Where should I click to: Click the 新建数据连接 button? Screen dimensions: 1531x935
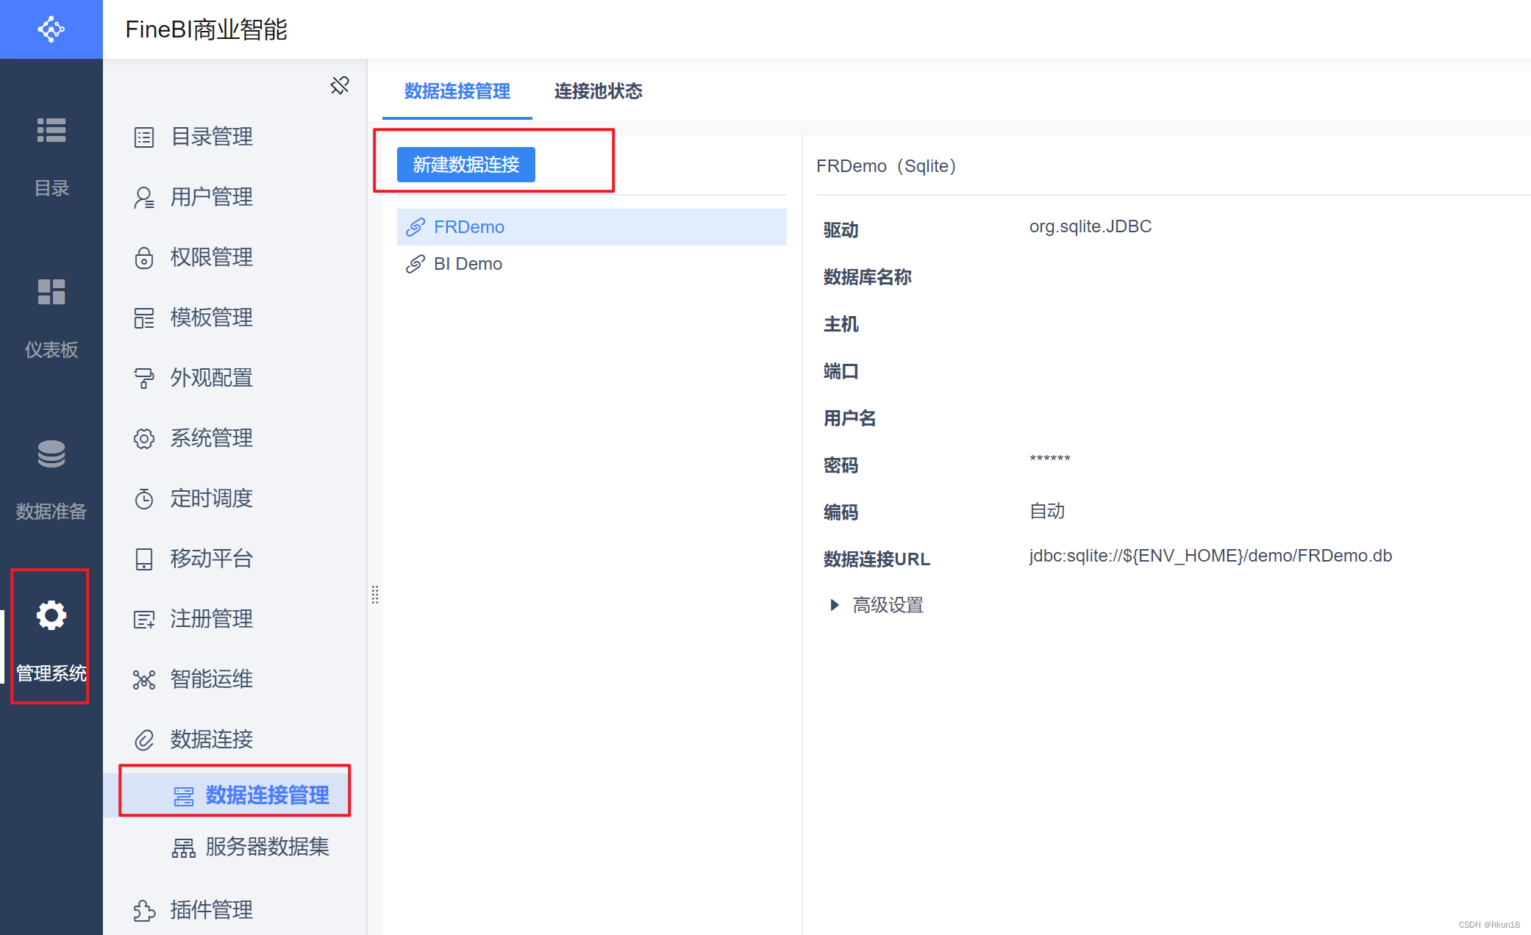coord(466,165)
